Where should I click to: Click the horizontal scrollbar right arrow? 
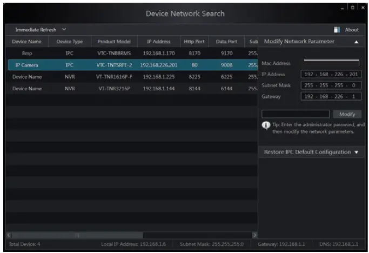[254, 235]
